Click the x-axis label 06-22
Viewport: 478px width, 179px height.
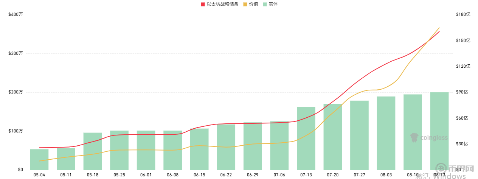pyautogui.click(x=226, y=175)
